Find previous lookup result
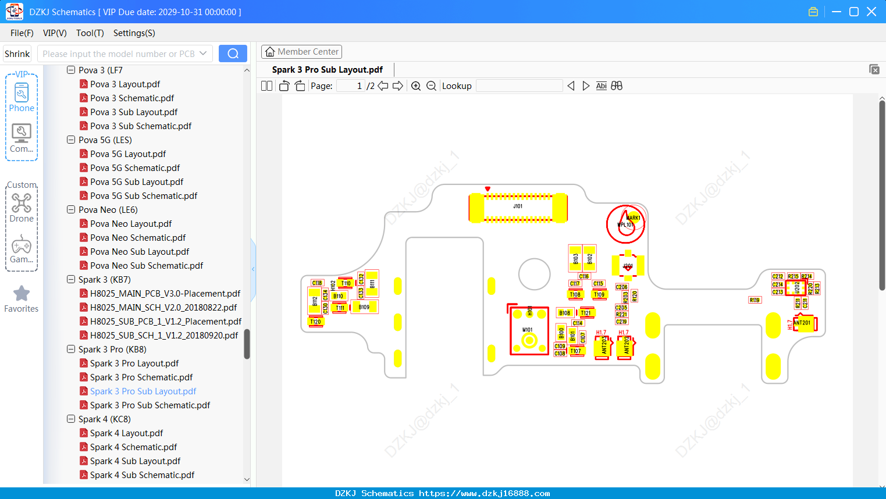The height and width of the screenshot is (499, 886). pos(571,86)
